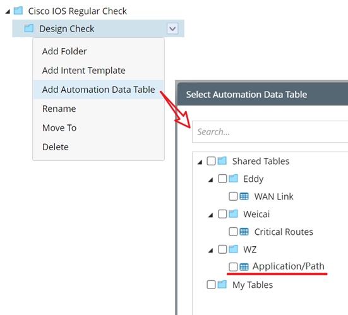Click the WAN Link table icon
This screenshot has height=315, width=348.
coord(244,196)
